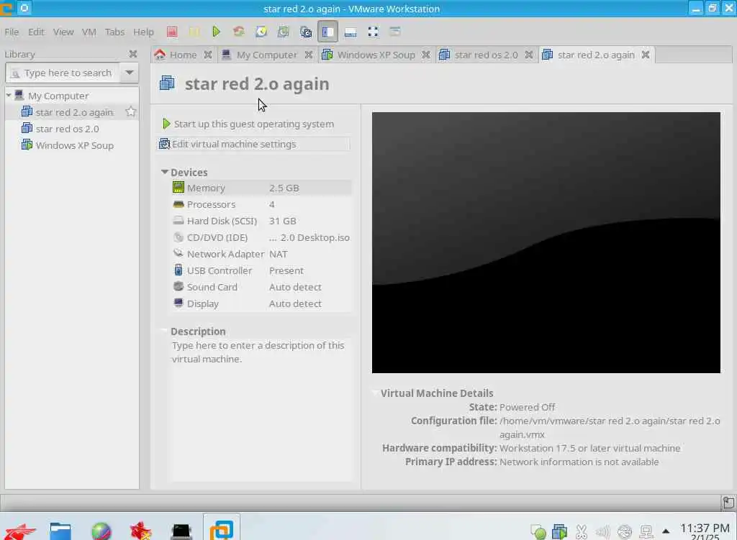Click the Revert to Snapshot icon
Image resolution: width=737 pixels, height=540 pixels.
click(x=284, y=32)
